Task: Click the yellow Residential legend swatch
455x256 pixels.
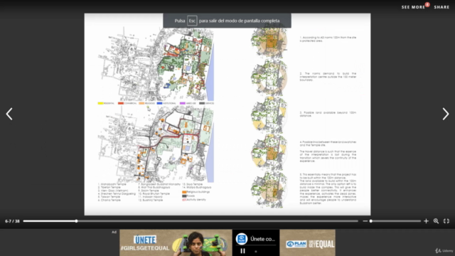Action: tap(100, 103)
